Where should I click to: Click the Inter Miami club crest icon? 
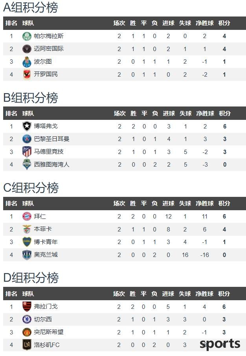pos(27,49)
